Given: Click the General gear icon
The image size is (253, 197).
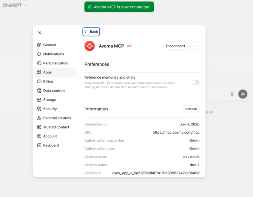Looking at the screenshot, I should click(39, 45).
